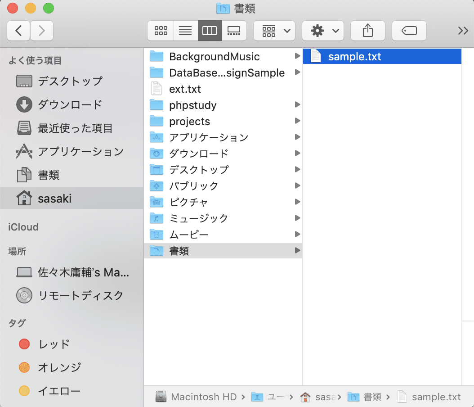The width and height of the screenshot is (474, 407).
Task: Select the BackgroundMusic folder
Action: click(x=223, y=56)
